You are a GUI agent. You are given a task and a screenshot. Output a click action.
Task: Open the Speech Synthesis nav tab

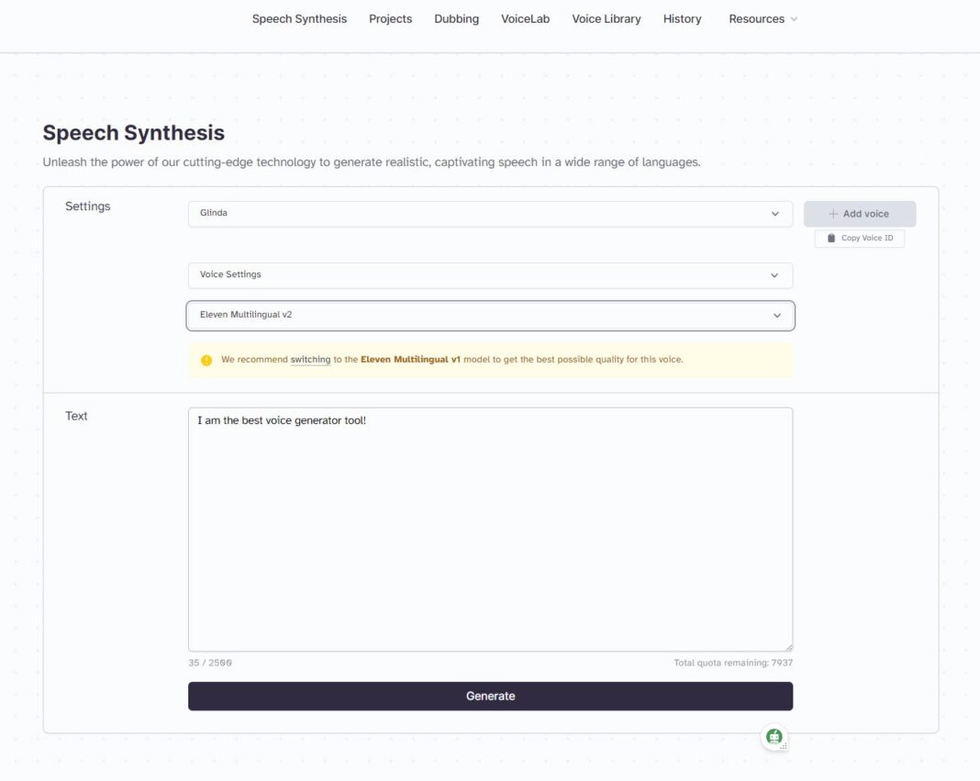[299, 18]
